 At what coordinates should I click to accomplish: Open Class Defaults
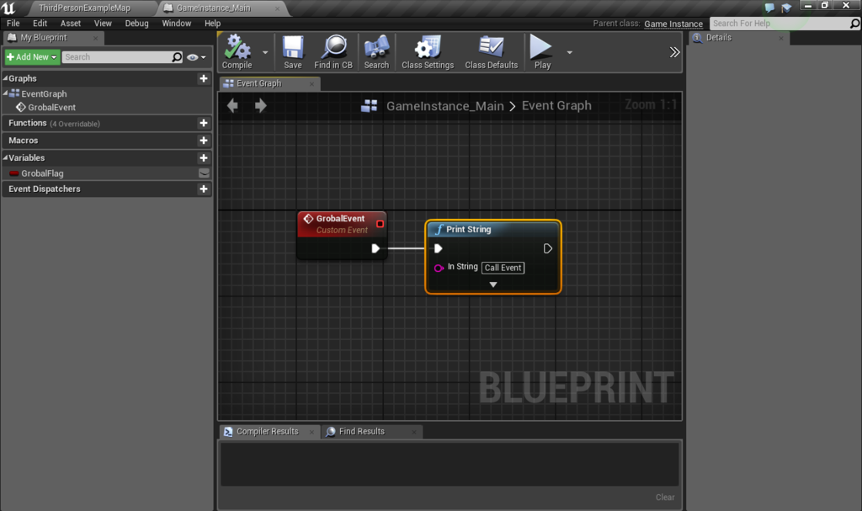coord(491,51)
